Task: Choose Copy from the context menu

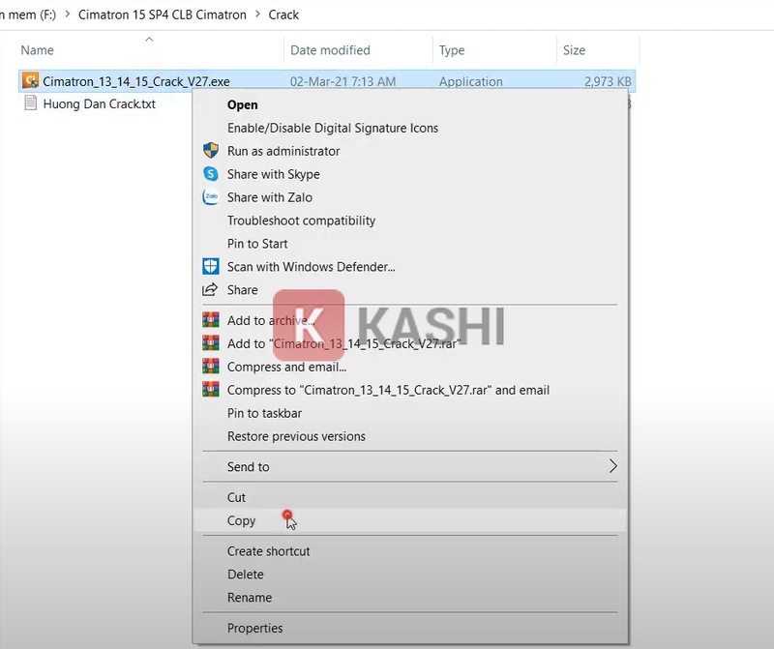Action: (241, 520)
